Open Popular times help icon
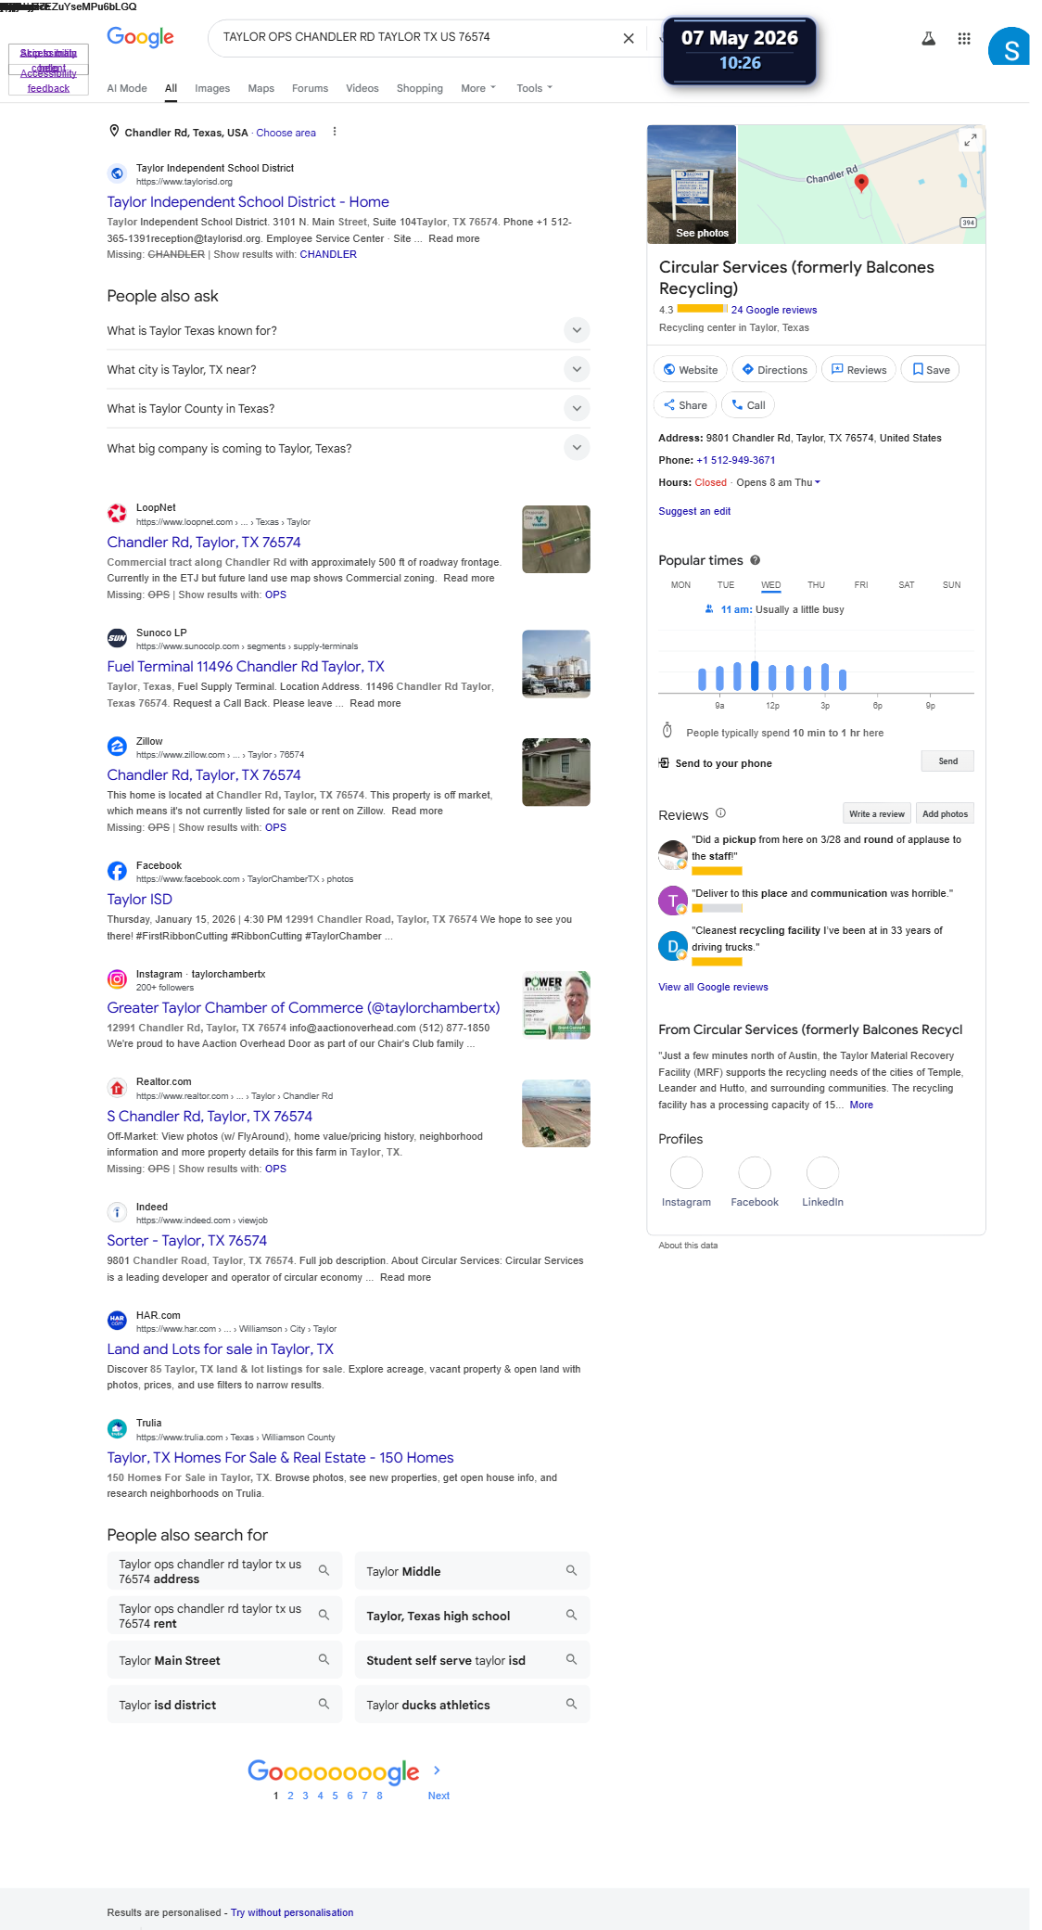The width and height of the screenshot is (1042, 1930). 755,560
